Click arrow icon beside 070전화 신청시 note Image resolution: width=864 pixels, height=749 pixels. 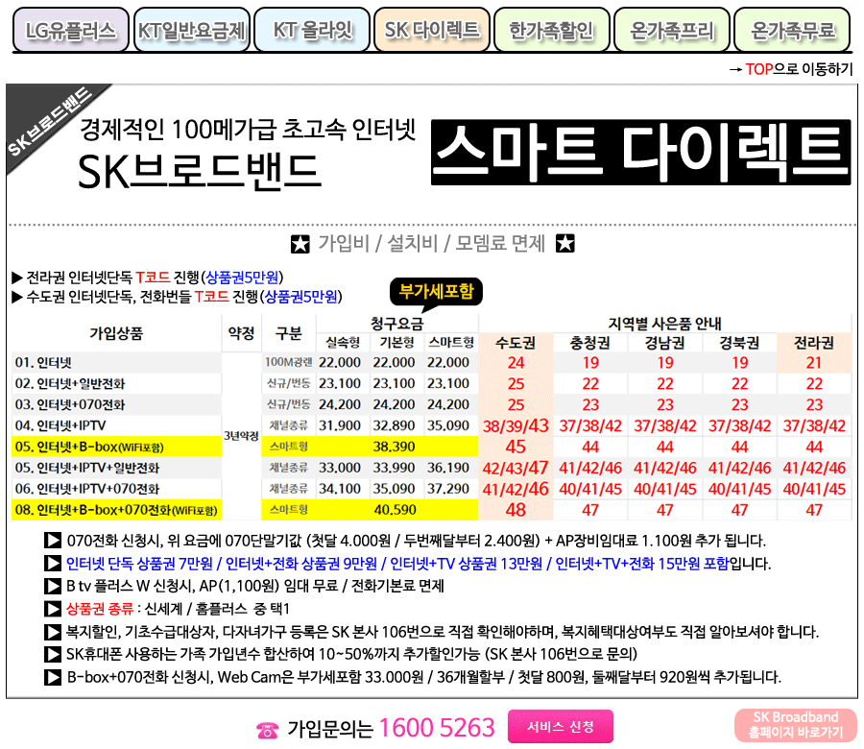point(53,540)
